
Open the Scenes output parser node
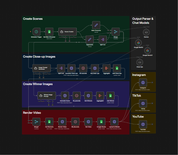[x=146, y=32]
